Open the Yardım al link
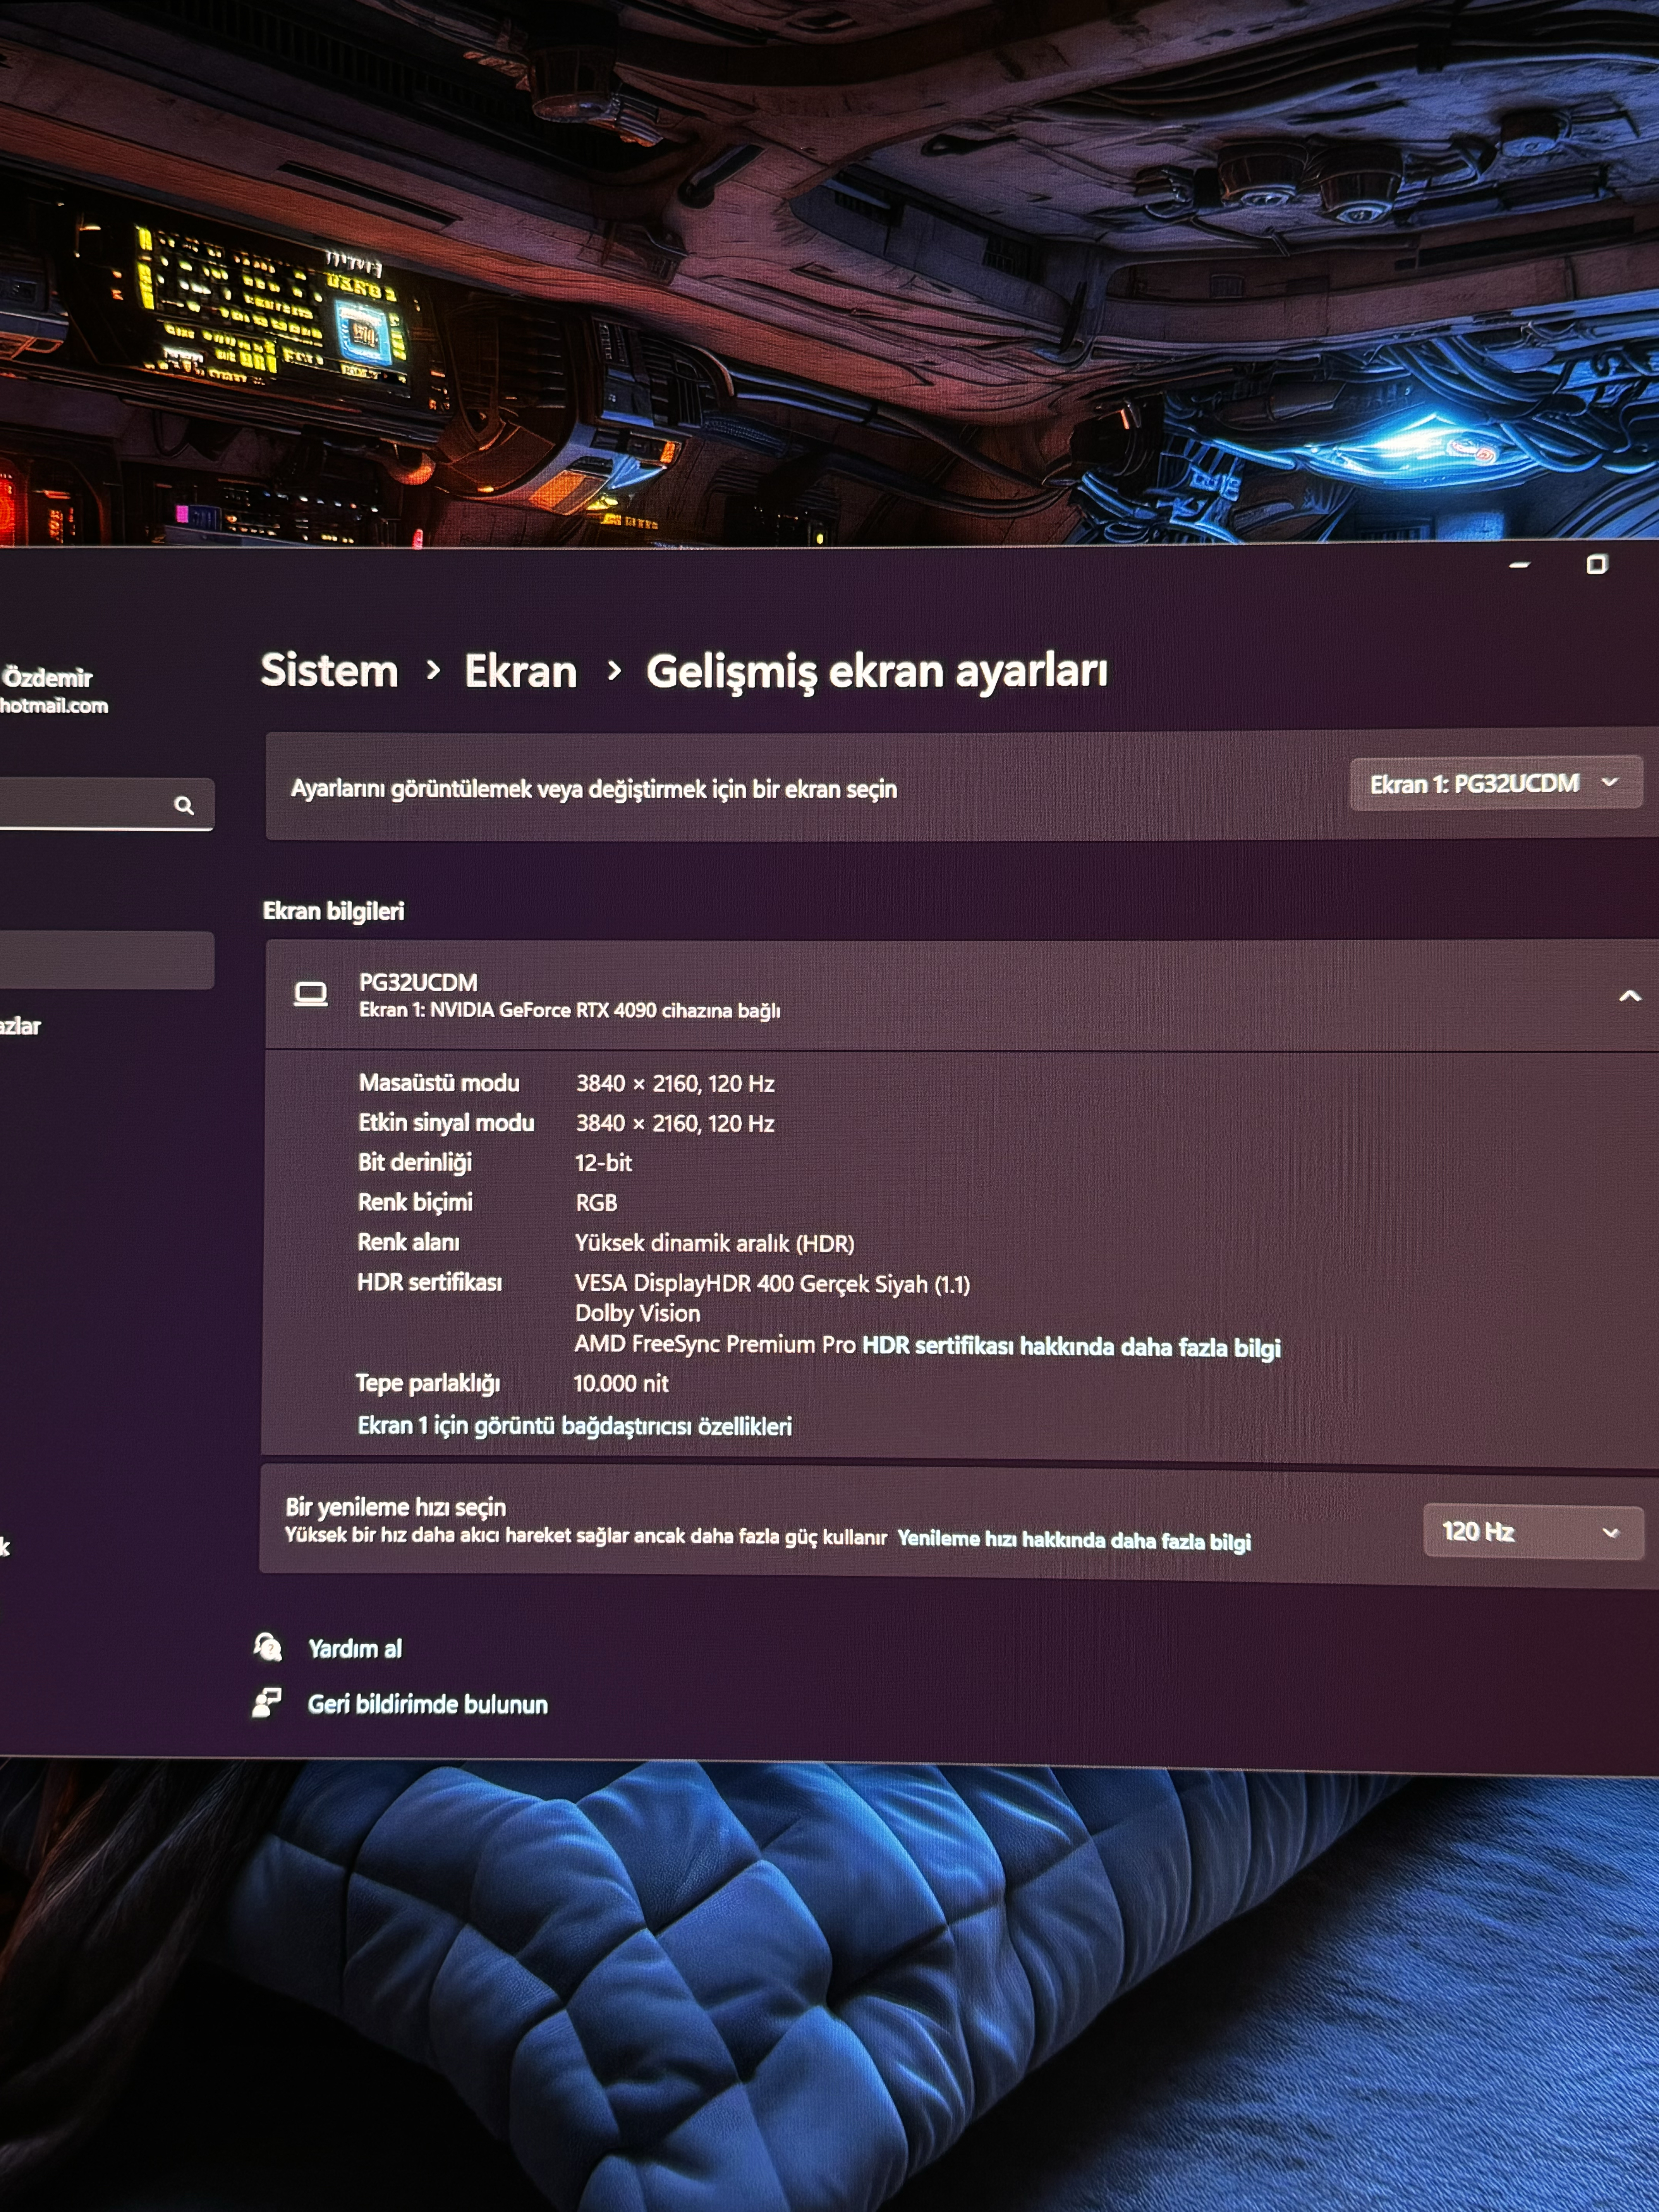Viewport: 1659px width, 2212px height. 355,1648
